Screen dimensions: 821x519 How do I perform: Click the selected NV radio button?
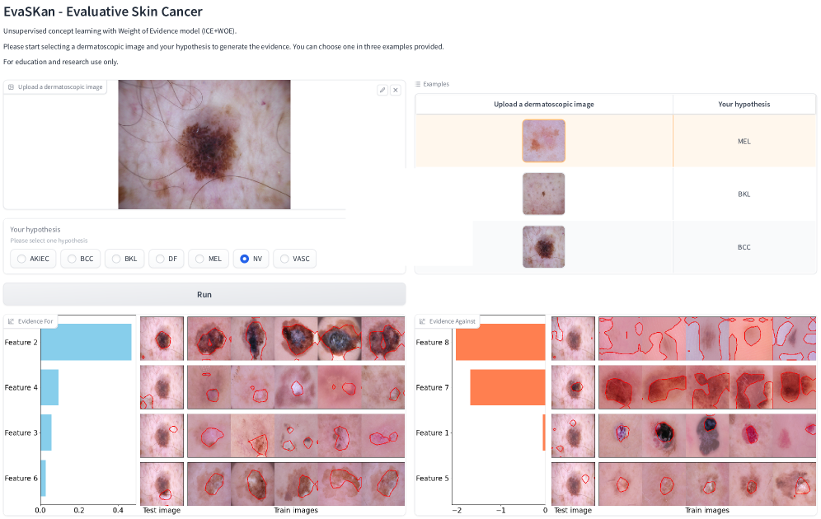[x=245, y=259]
